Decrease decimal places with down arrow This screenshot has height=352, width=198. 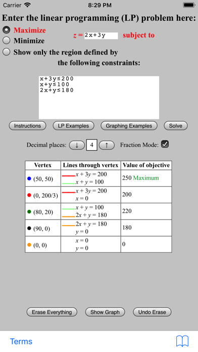click(x=77, y=145)
